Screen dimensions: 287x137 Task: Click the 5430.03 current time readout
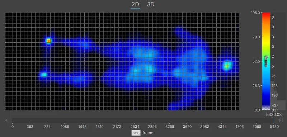coord(274,115)
